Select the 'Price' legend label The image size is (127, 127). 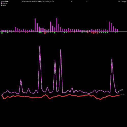click(4, 6)
